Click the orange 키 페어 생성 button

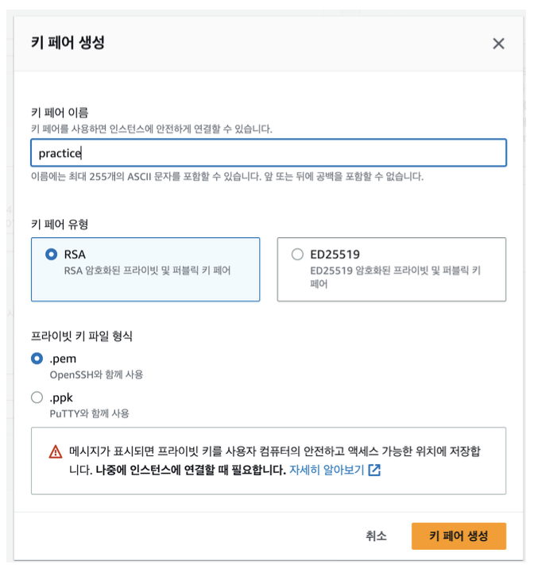[x=459, y=535]
